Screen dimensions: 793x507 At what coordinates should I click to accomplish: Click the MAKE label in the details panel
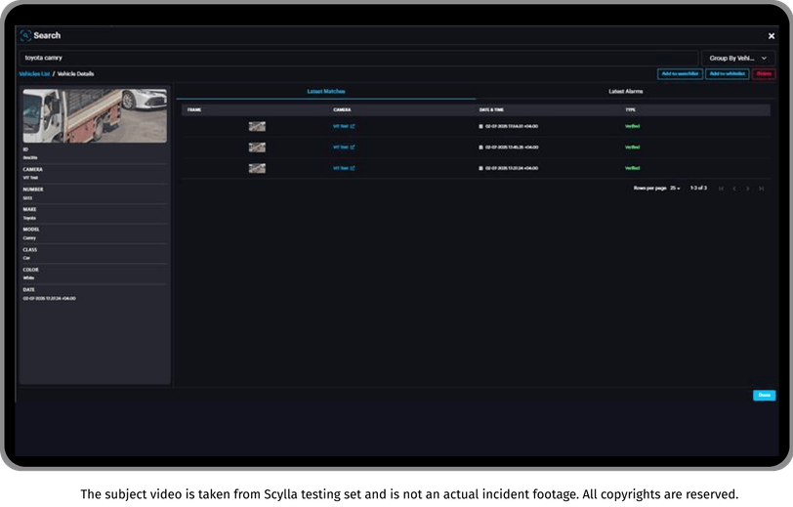(29, 209)
